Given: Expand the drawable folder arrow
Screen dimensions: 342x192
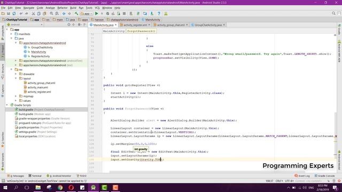Looking at the screenshot, I should pos(16,74).
